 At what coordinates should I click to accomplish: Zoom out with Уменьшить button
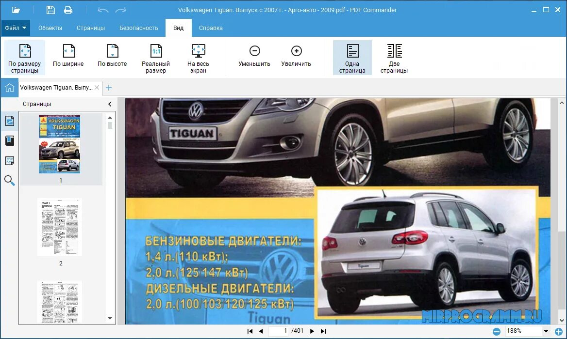pyautogui.click(x=254, y=56)
